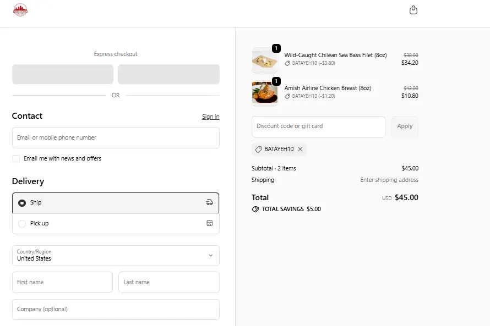Screen dimensions: 490x326
Task: Click the tag icon on BATAYEH10 chip
Action: pos(259,149)
